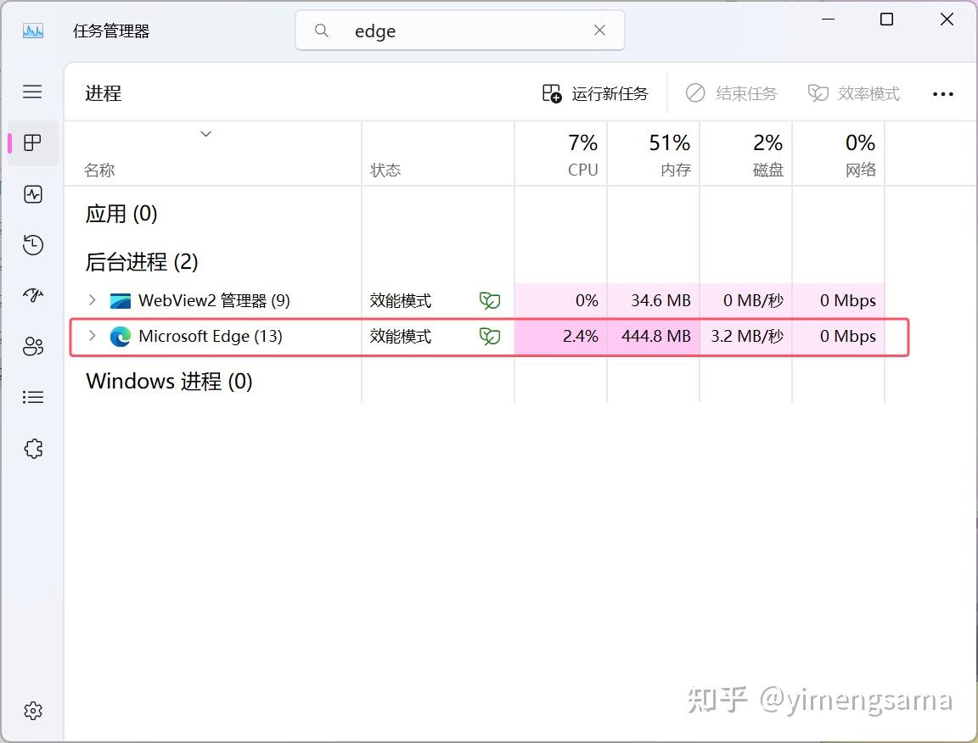Click the sort chevron above 名称 column
The width and height of the screenshot is (978, 743).
pyautogui.click(x=205, y=134)
